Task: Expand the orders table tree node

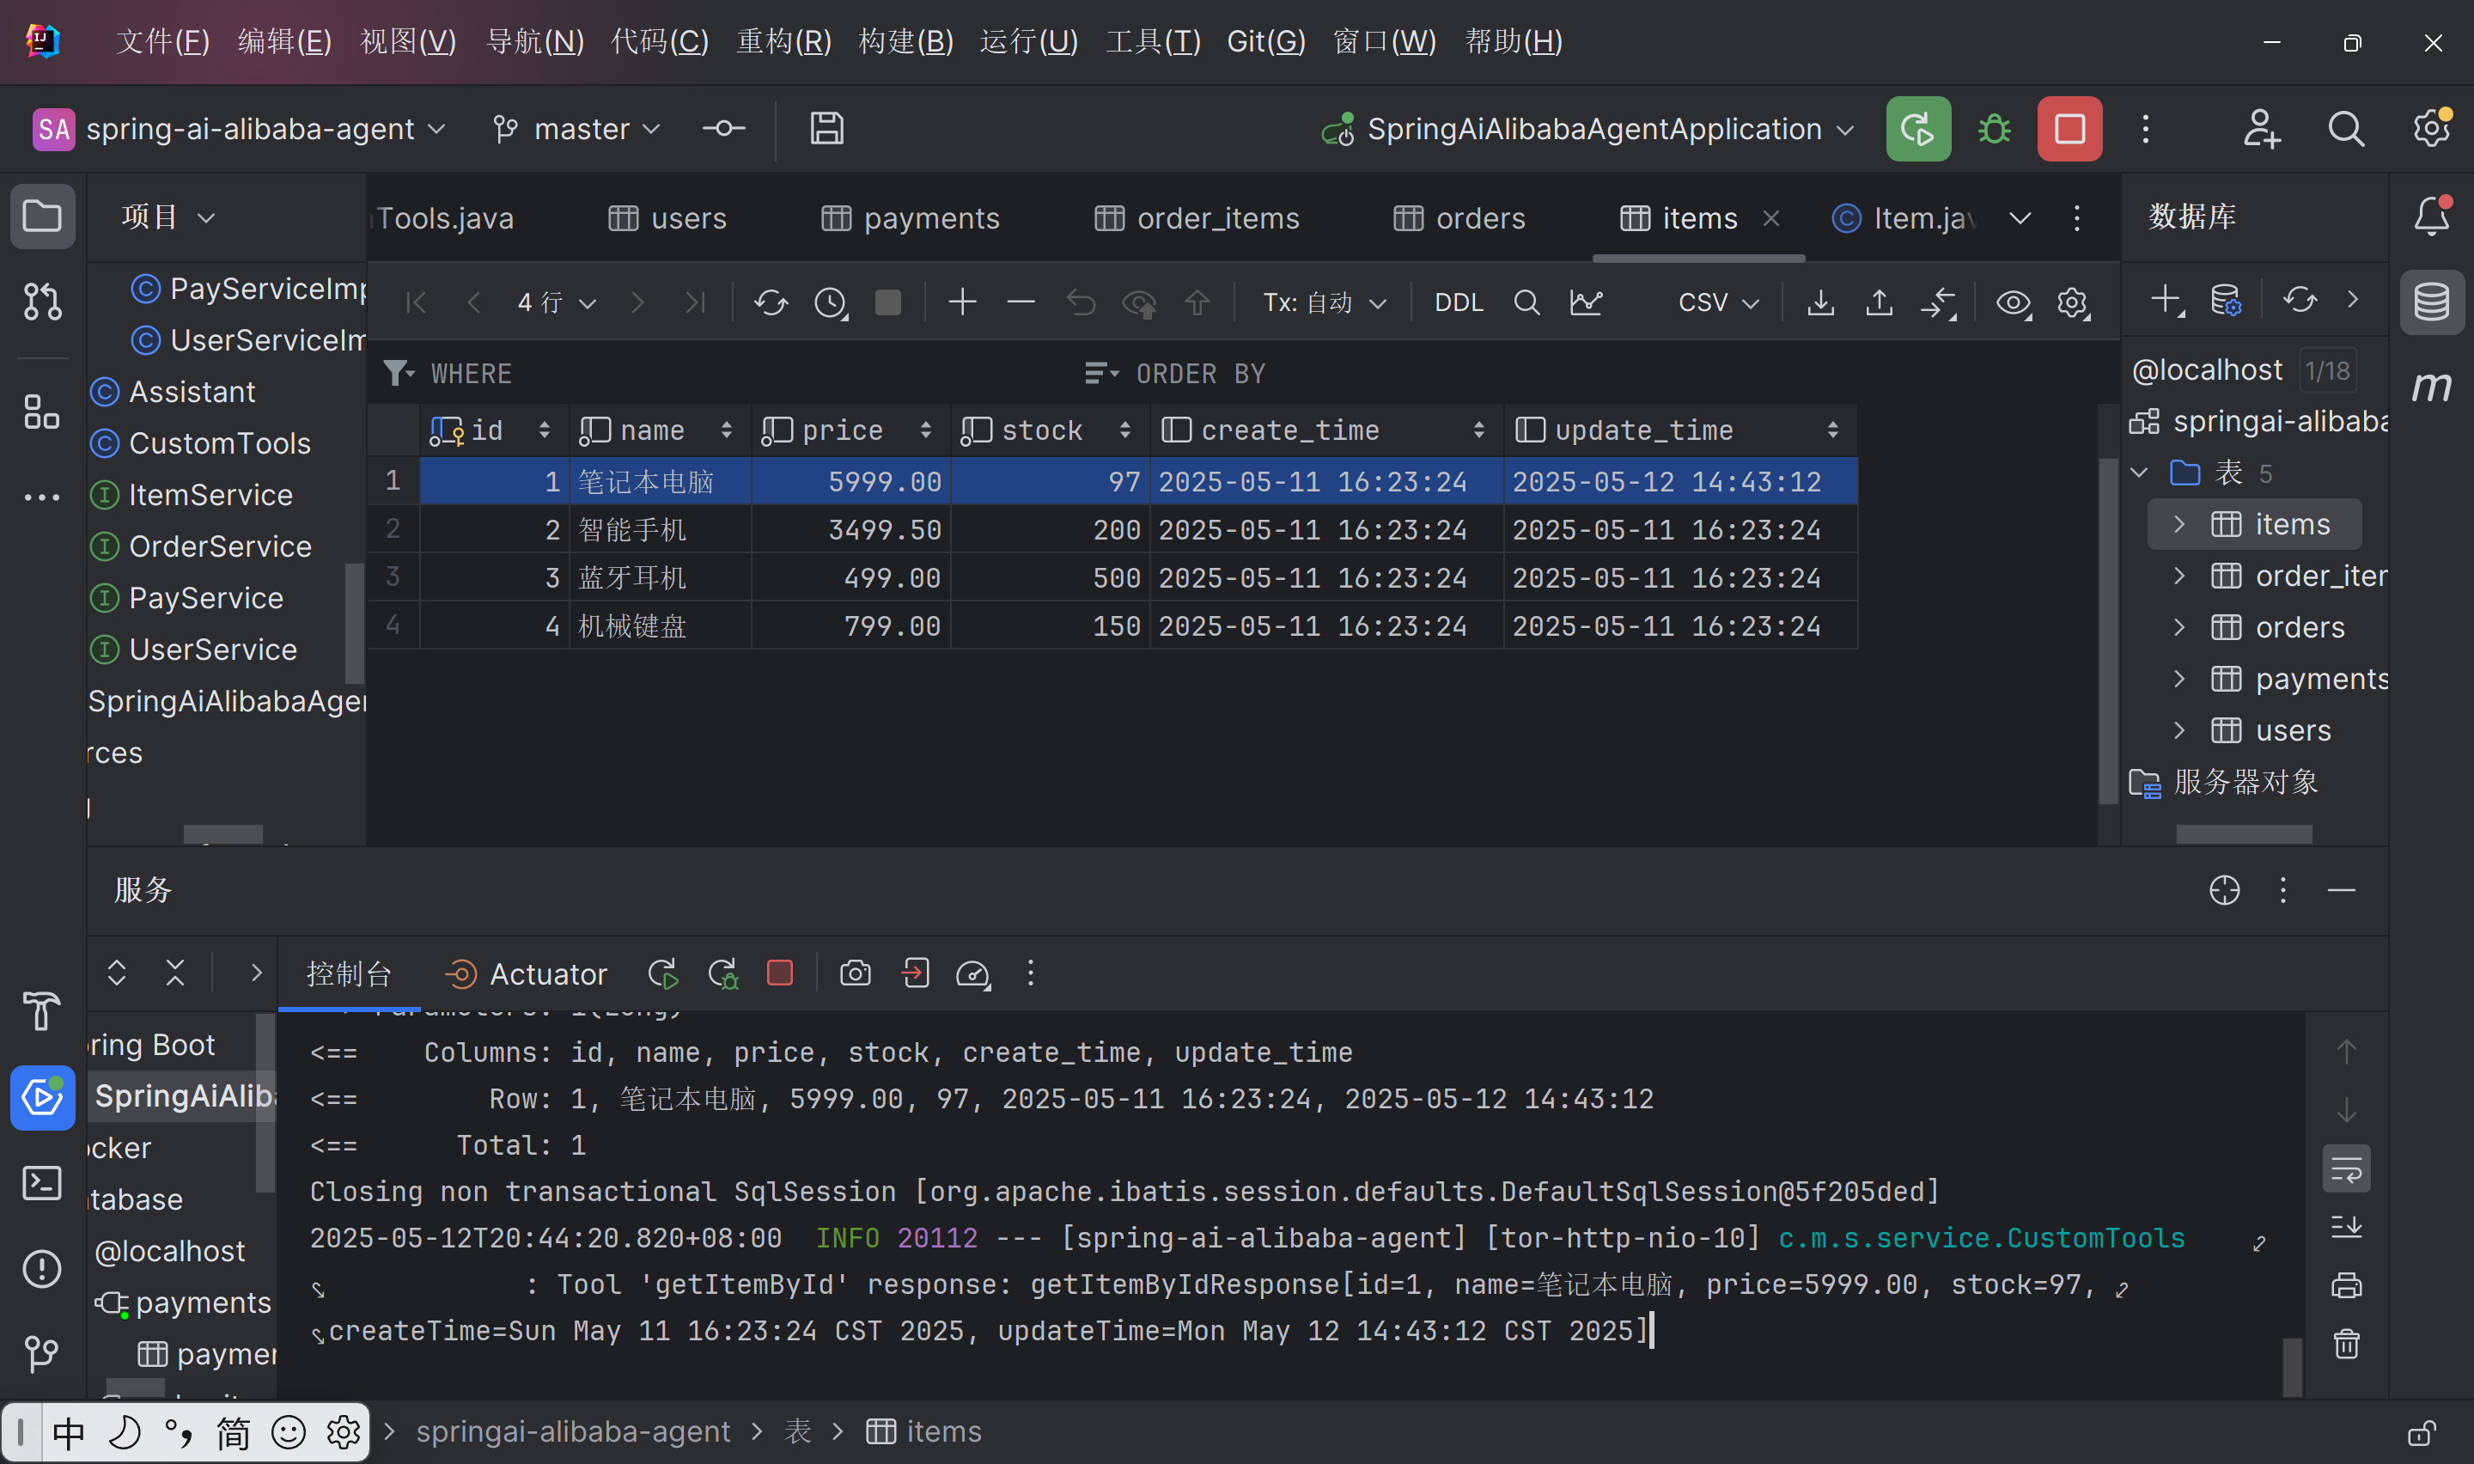Action: click(2179, 627)
